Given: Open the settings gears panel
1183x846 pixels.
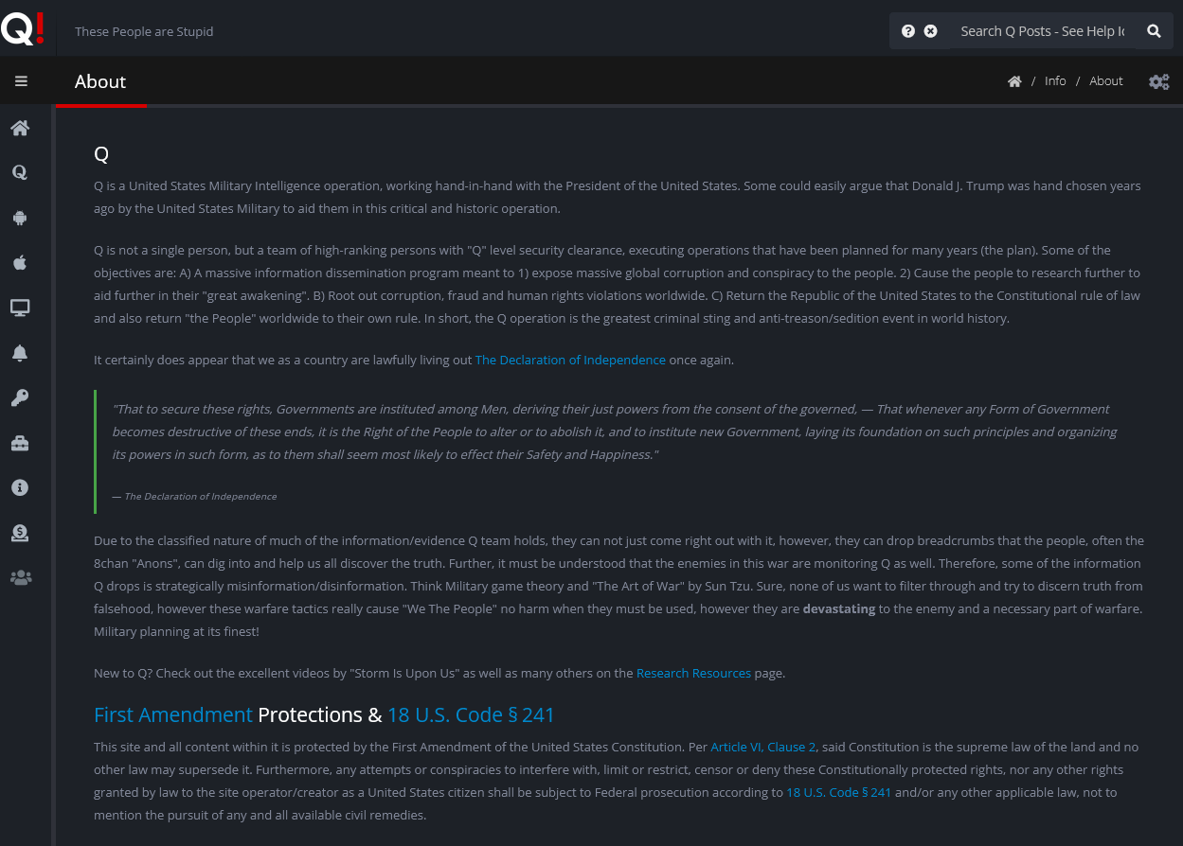Looking at the screenshot, I should (x=1158, y=81).
